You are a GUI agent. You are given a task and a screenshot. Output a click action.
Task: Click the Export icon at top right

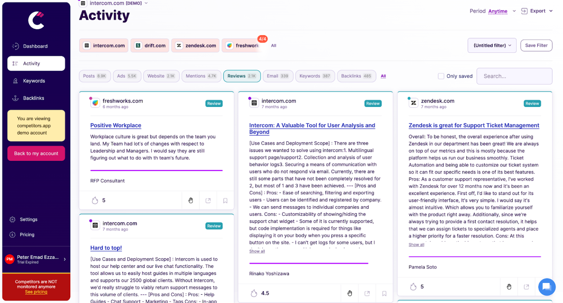click(x=525, y=11)
